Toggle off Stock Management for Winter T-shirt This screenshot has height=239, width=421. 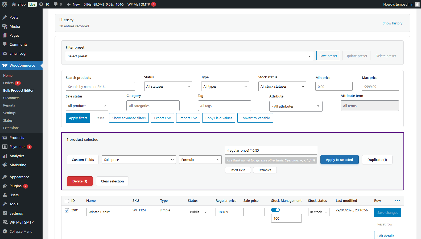(x=275, y=210)
